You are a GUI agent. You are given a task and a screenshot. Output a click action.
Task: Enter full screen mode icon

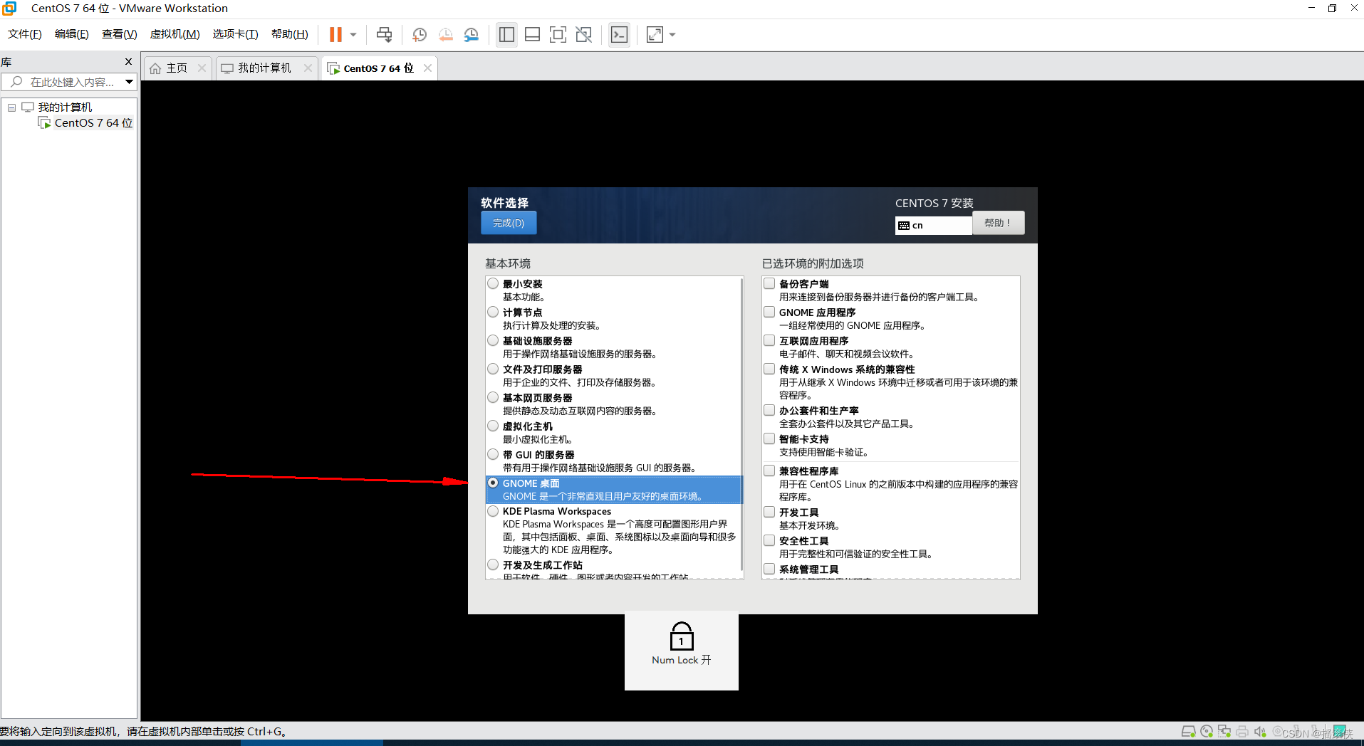pyautogui.click(x=558, y=34)
